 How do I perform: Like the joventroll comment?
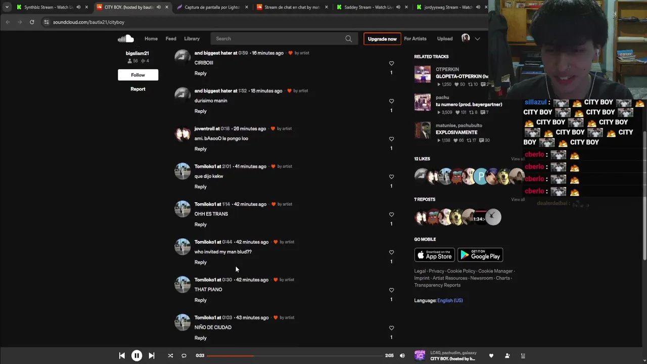pos(391,139)
